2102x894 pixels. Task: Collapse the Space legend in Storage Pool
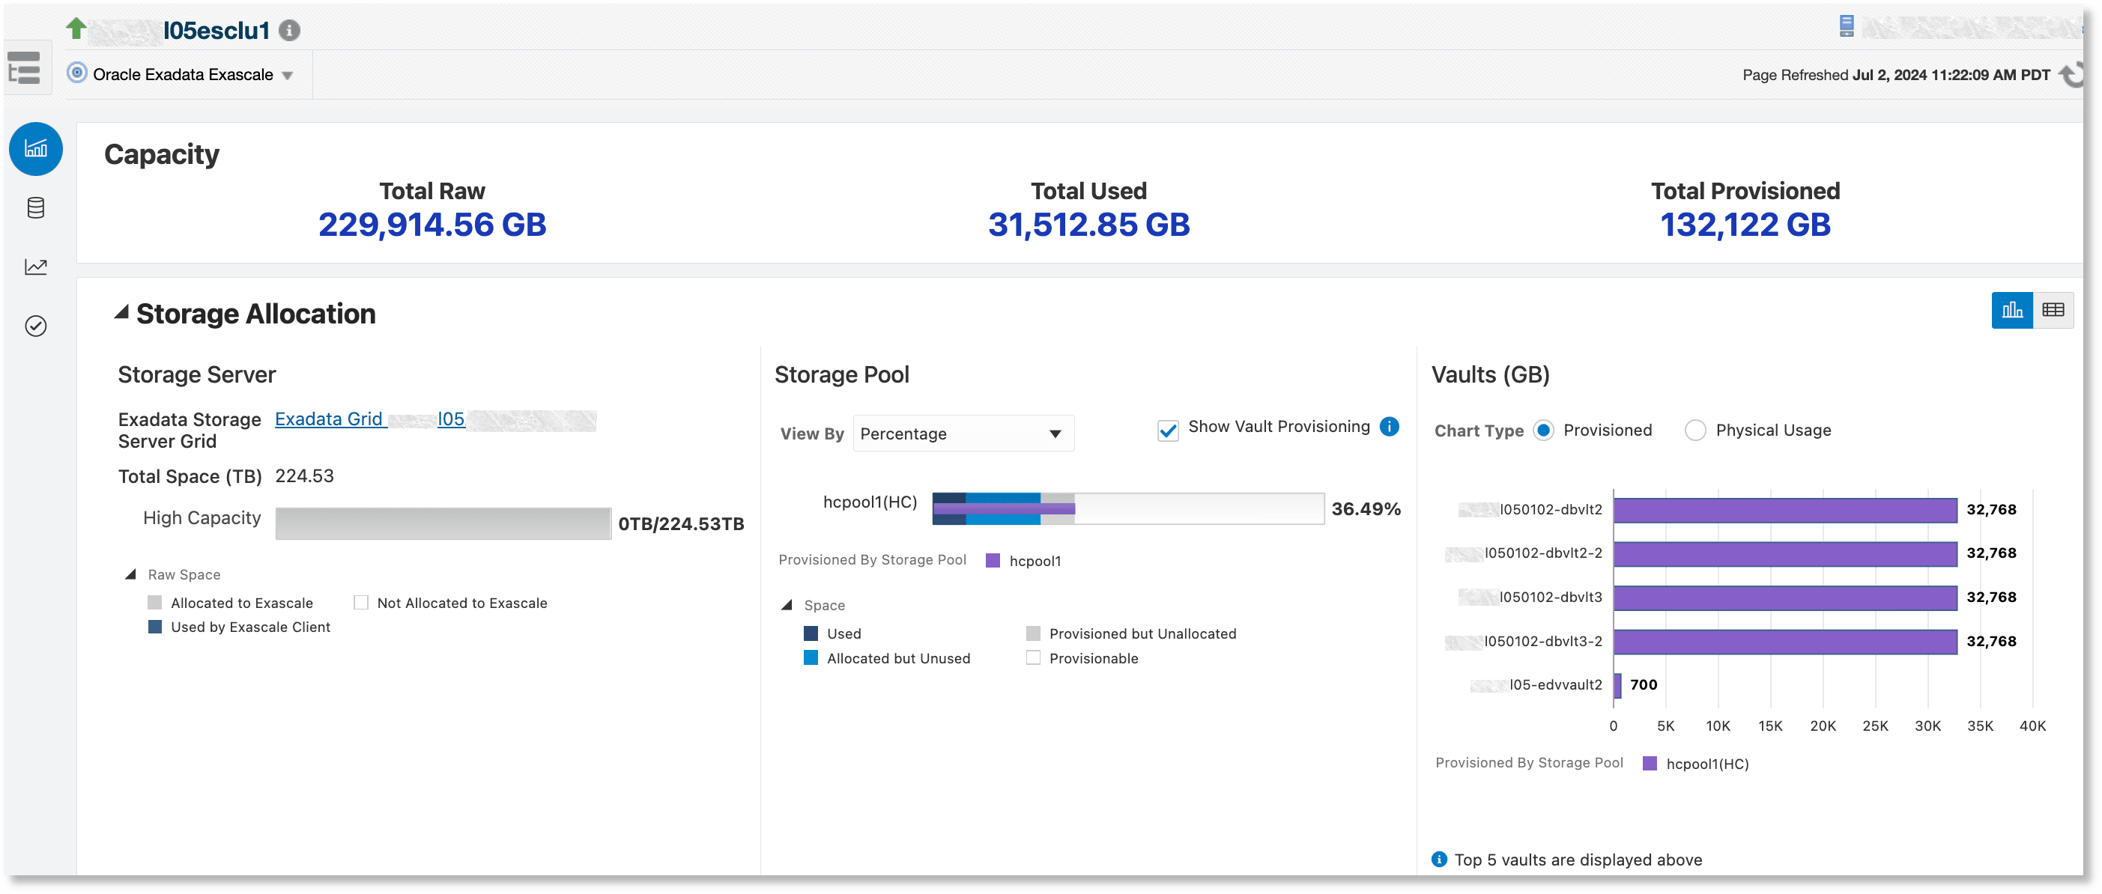click(787, 605)
